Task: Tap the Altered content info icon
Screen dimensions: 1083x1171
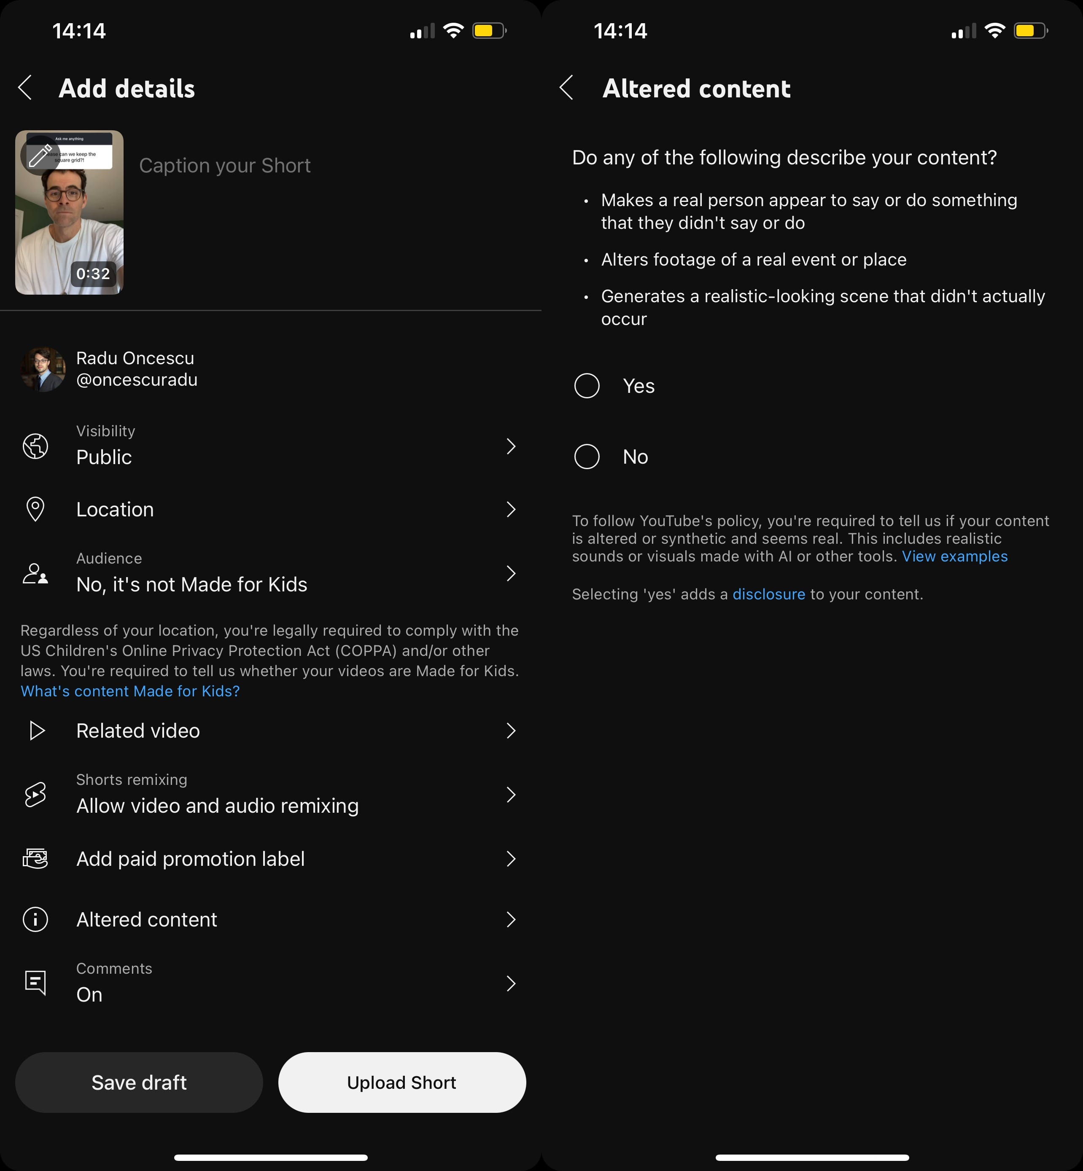Action: coord(35,919)
